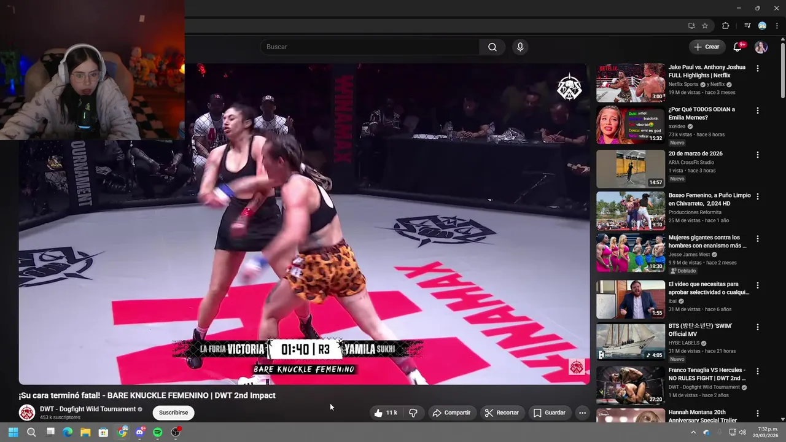This screenshot has height=442, width=786.
Task: Open Boxeo Femenino, a Puño Limpio video title
Action: coord(709,199)
